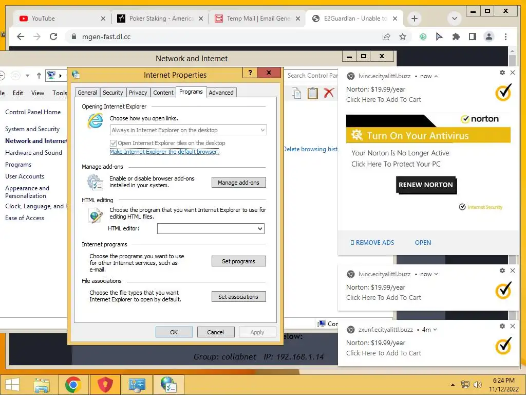526x395 pixels.
Task: Confirm with OK button
Action: point(174,332)
